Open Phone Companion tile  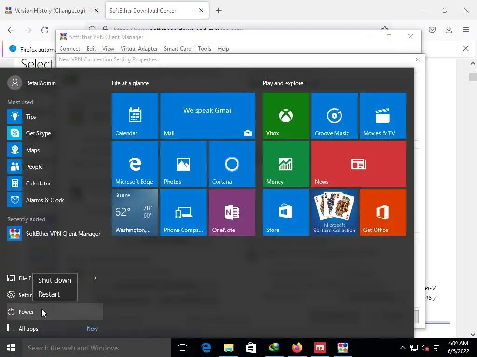tap(183, 212)
